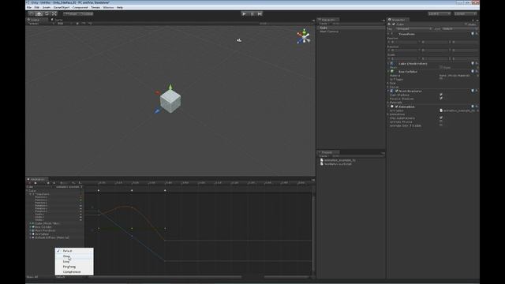This screenshot has height=284, width=505.
Task: Toggle the Play Automatically checkbox
Action: (441, 118)
